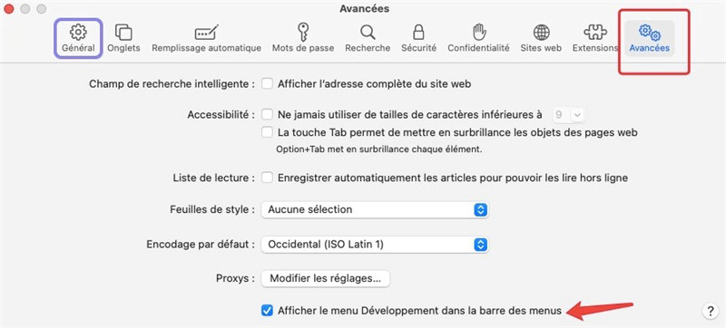This screenshot has height=328, width=726.
Task: Open help with the question mark button
Action: point(711,311)
